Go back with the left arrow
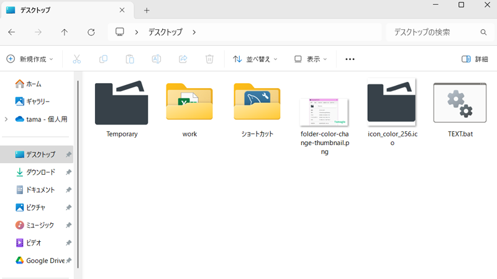Image resolution: width=497 pixels, height=279 pixels. click(12, 32)
